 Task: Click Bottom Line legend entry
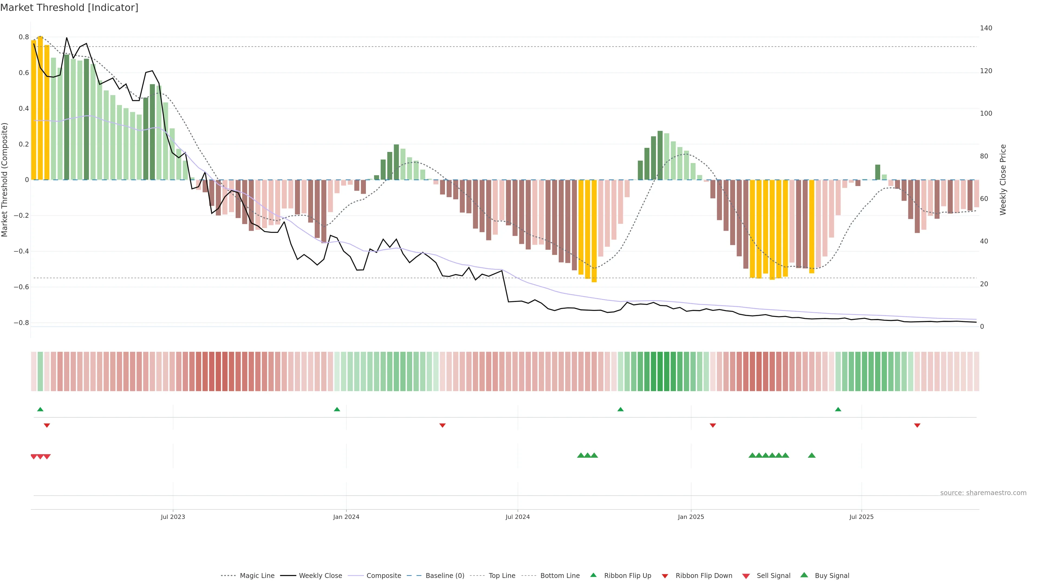tap(560, 576)
